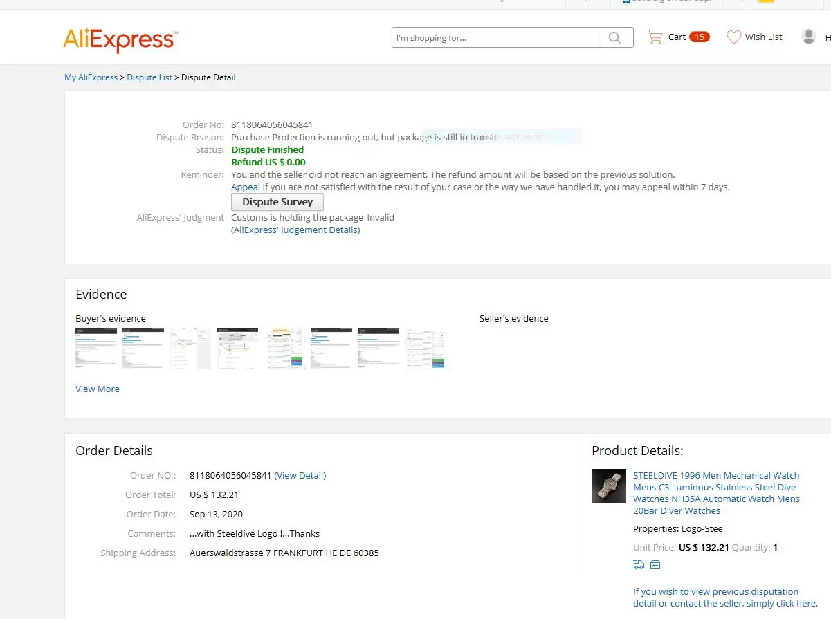This screenshot has height=619, width=831.
Task: Click link to view previous disputation detail
Action: (x=725, y=598)
